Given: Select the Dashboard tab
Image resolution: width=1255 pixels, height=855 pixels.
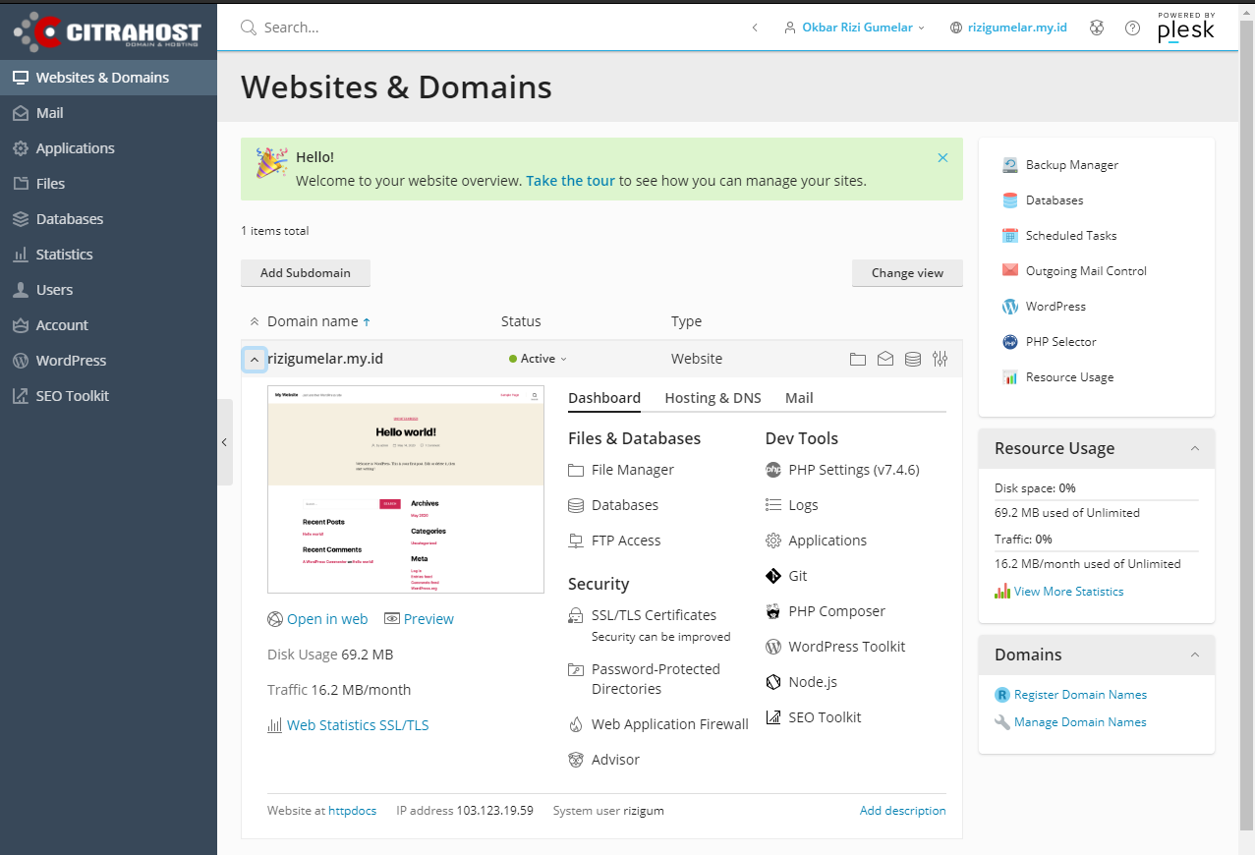Looking at the screenshot, I should pyautogui.click(x=604, y=398).
